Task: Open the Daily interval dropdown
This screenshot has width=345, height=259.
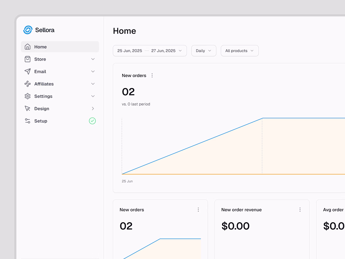Action: [204, 51]
